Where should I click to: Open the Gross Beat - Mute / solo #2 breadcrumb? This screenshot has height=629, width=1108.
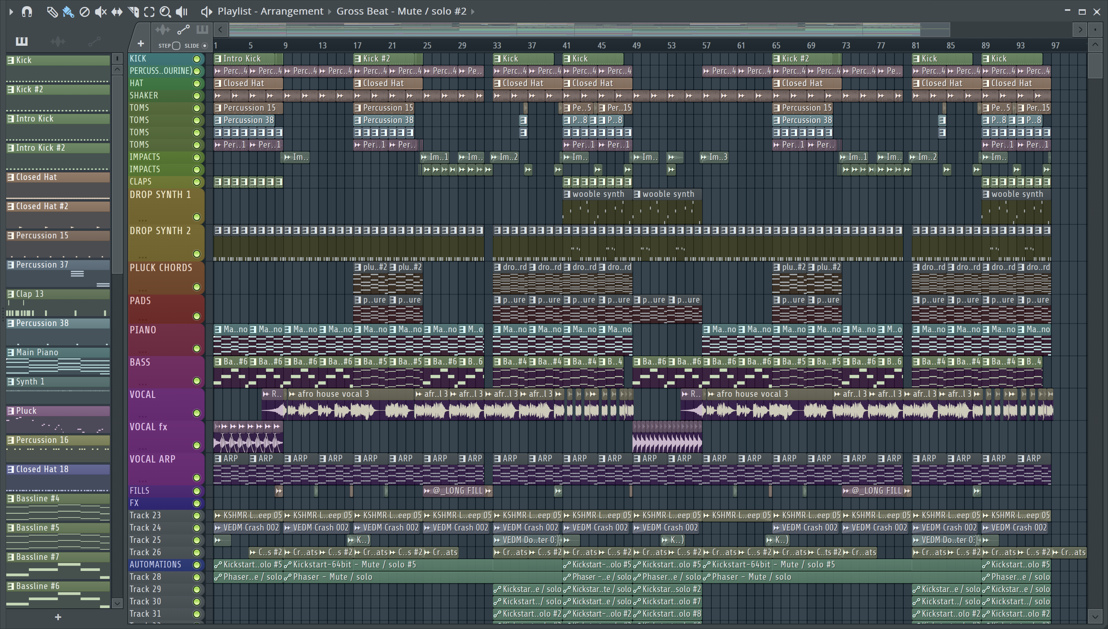pyautogui.click(x=401, y=11)
